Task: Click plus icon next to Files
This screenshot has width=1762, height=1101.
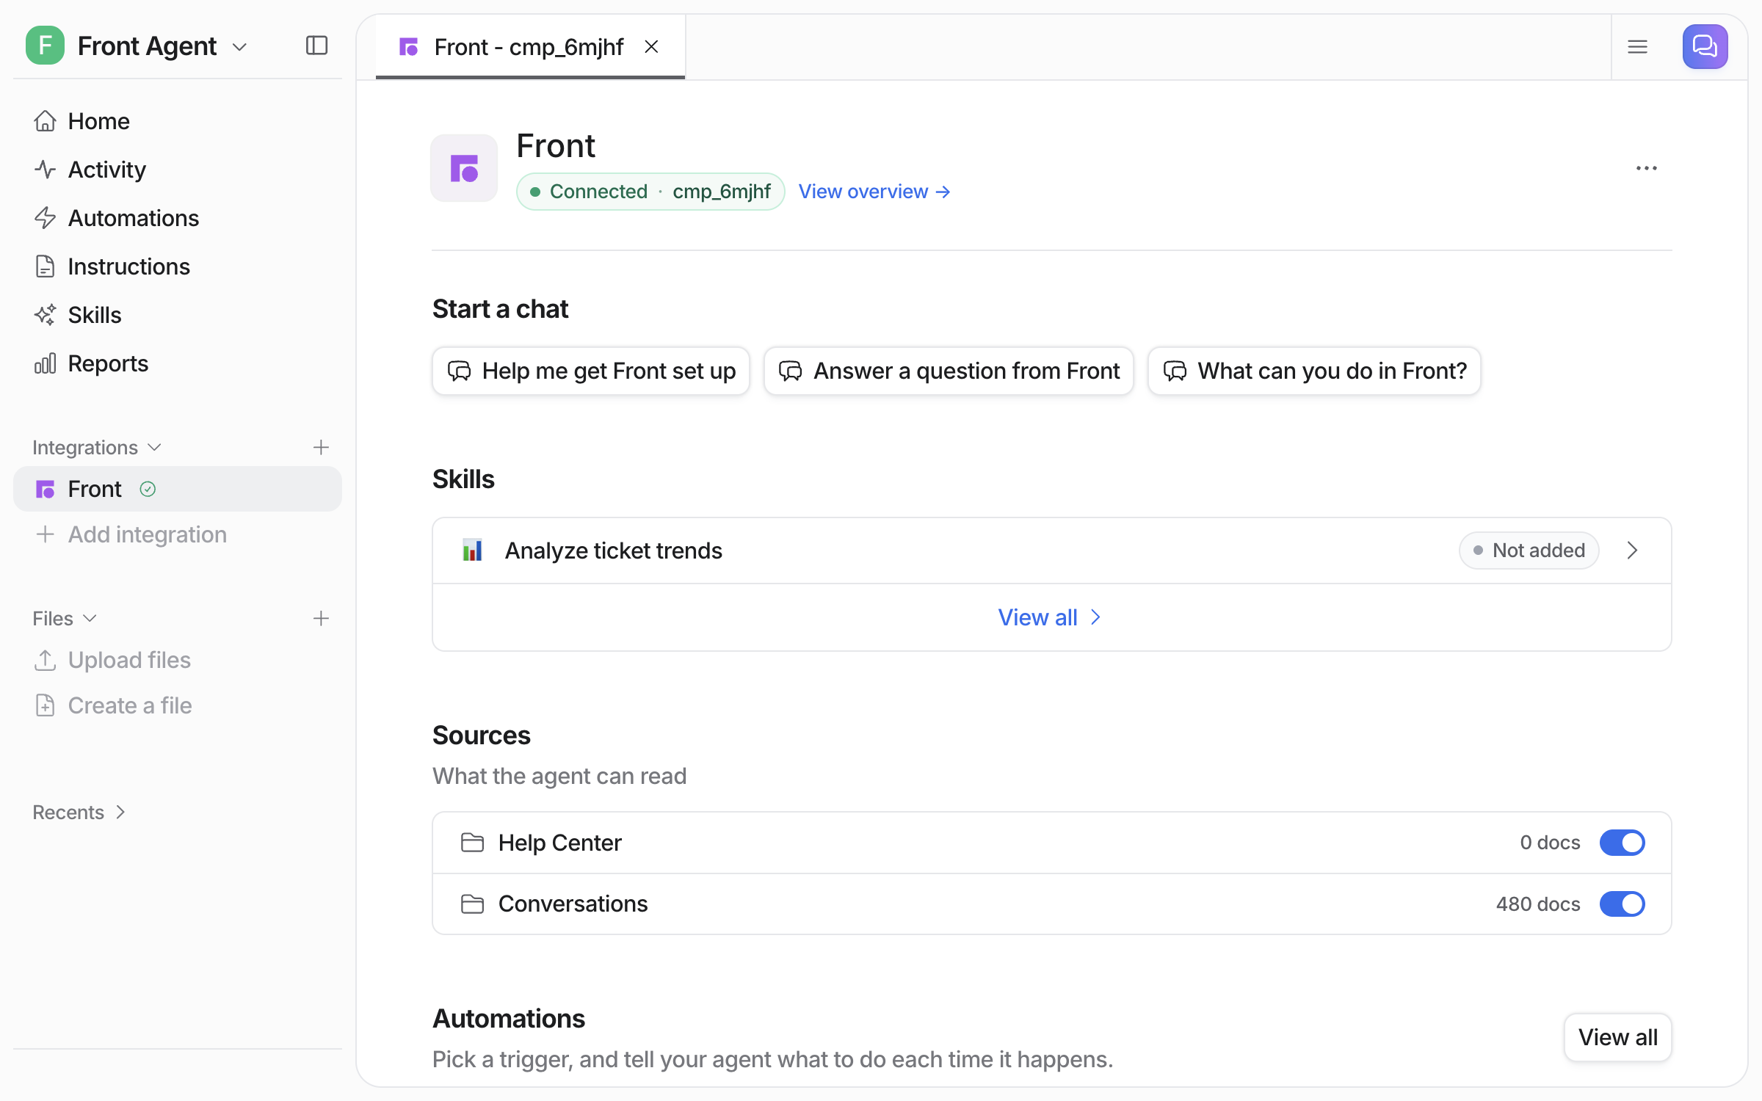Action: pyautogui.click(x=321, y=618)
